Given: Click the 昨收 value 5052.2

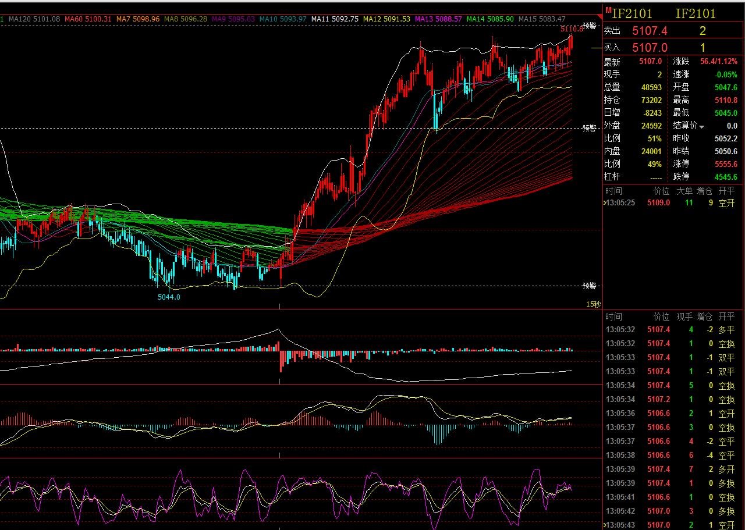Looking at the screenshot, I should pos(726,138).
